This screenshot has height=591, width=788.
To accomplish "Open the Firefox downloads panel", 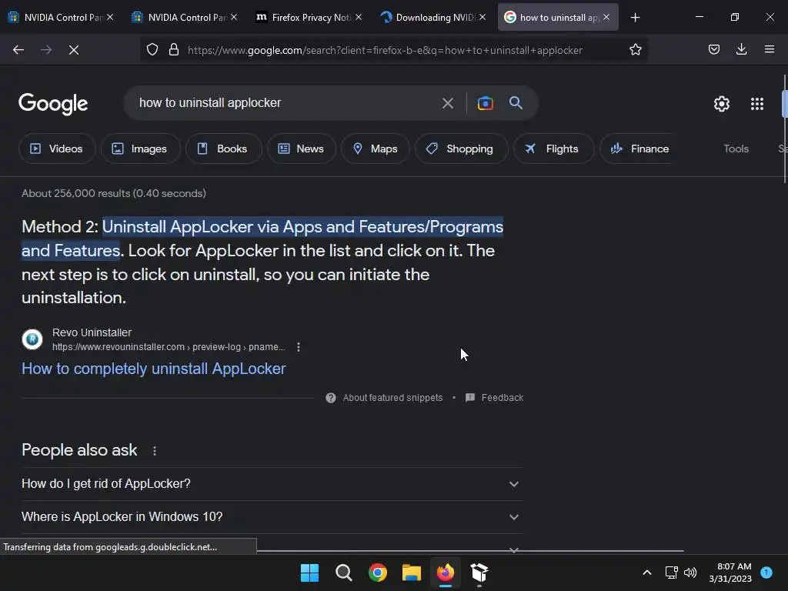I will (x=741, y=49).
